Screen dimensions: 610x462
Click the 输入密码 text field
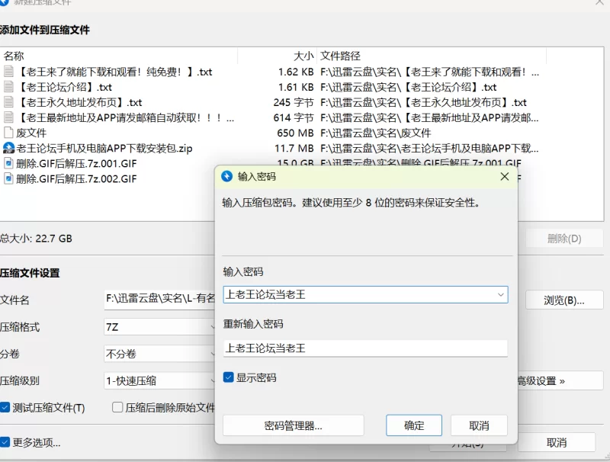point(365,295)
